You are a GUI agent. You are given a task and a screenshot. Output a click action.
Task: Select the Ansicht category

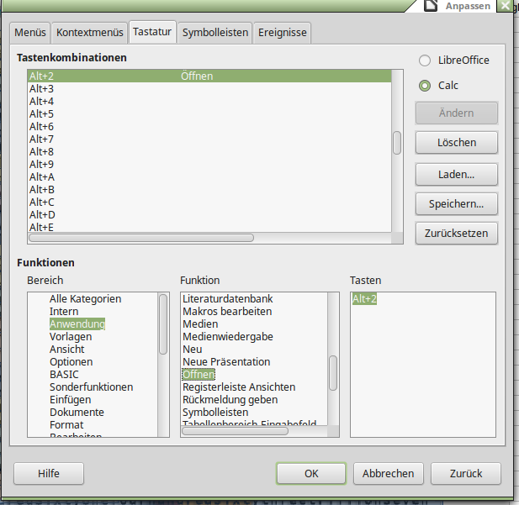click(66, 349)
